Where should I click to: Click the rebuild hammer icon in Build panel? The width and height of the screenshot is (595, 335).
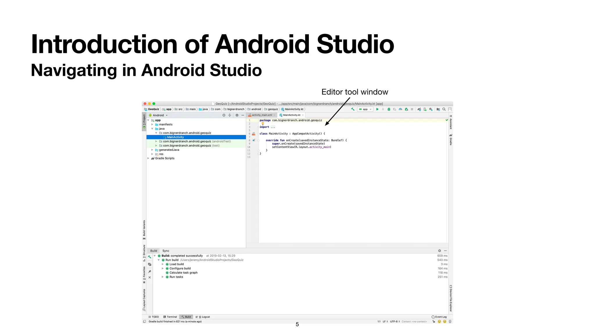[150, 257]
